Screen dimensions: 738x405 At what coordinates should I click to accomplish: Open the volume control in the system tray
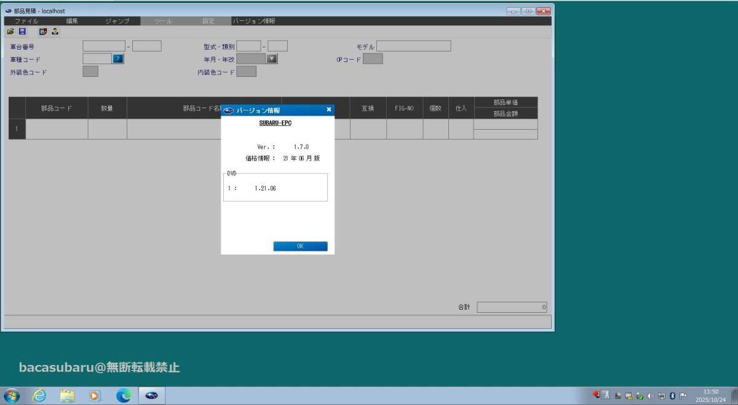pyautogui.click(x=650, y=395)
